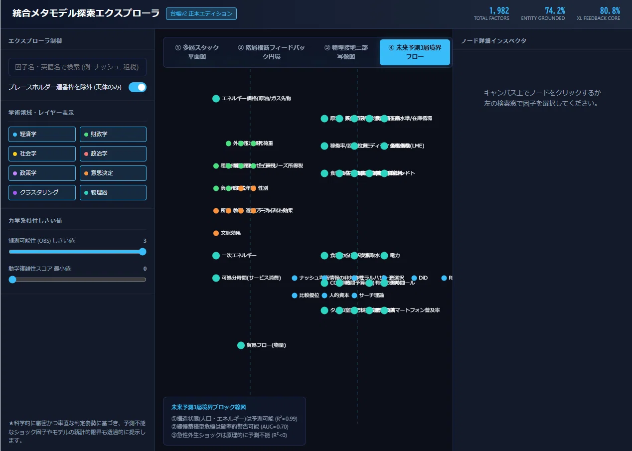This screenshot has height=451, width=632.
Task: Select the 価格(LME) node
Action: (384, 146)
